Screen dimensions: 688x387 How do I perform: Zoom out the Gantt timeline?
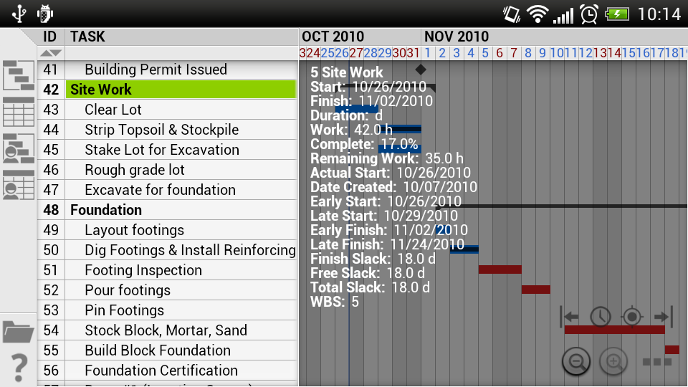click(x=576, y=361)
